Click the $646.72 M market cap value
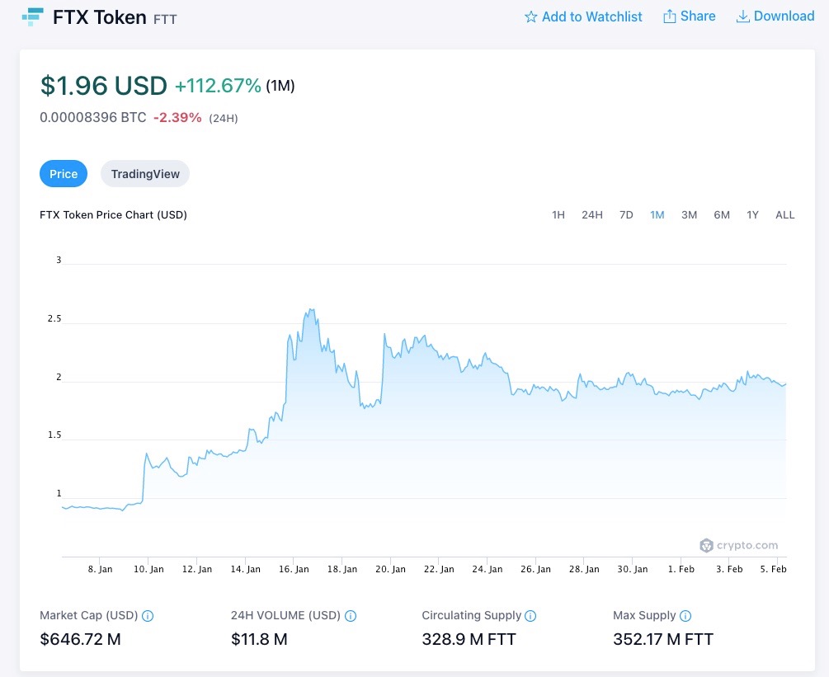Image resolution: width=829 pixels, height=677 pixels. (x=80, y=639)
